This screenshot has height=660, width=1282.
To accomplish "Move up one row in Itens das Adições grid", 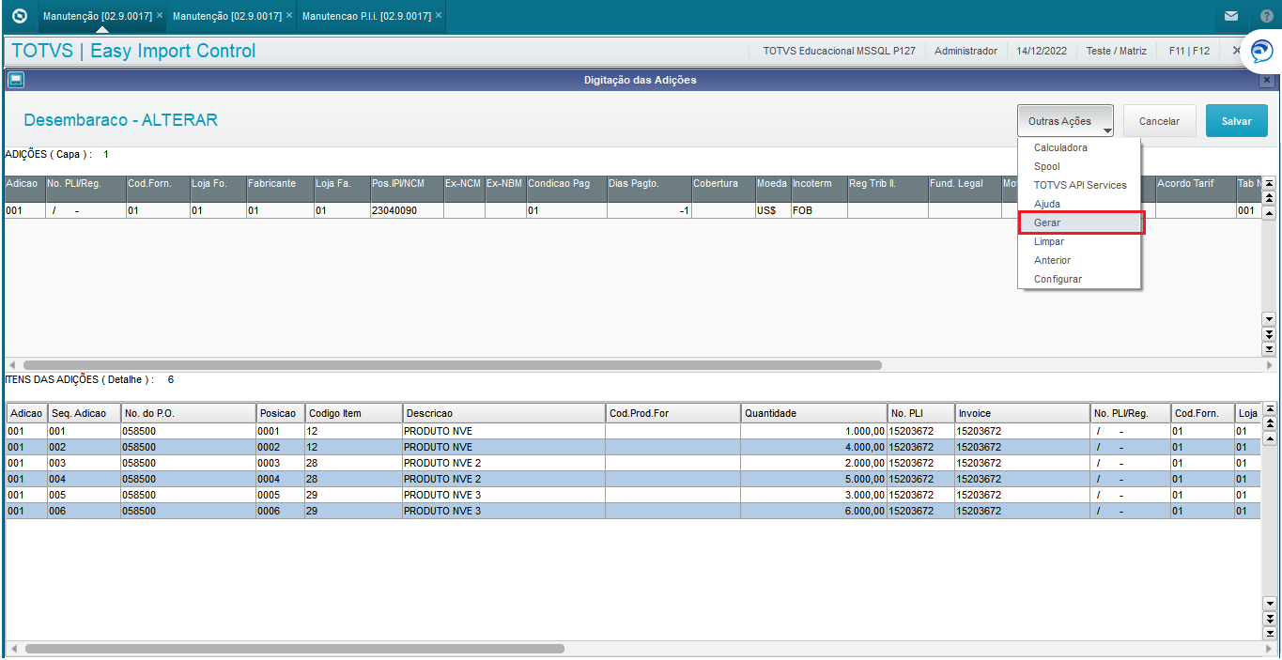I will 1269,439.
